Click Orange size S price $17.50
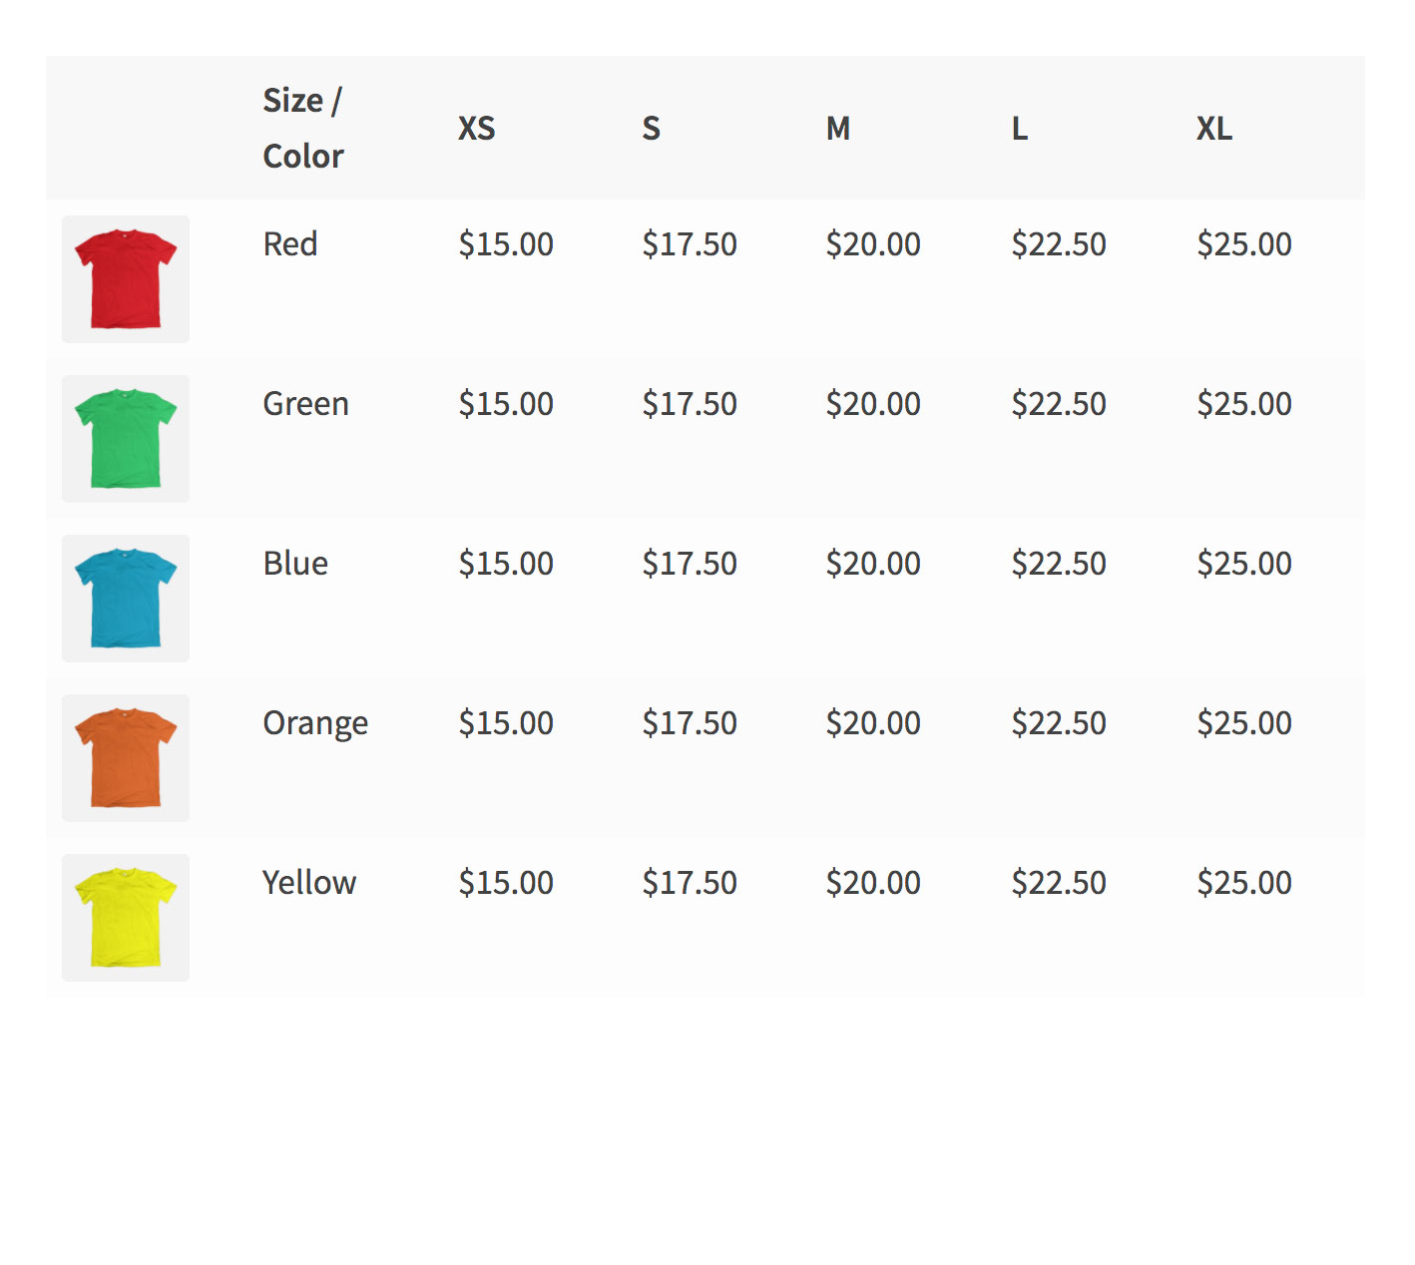This screenshot has width=1415, height=1265. coord(690,723)
